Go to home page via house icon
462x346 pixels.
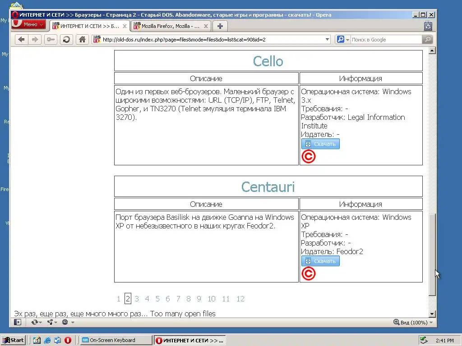click(82, 40)
